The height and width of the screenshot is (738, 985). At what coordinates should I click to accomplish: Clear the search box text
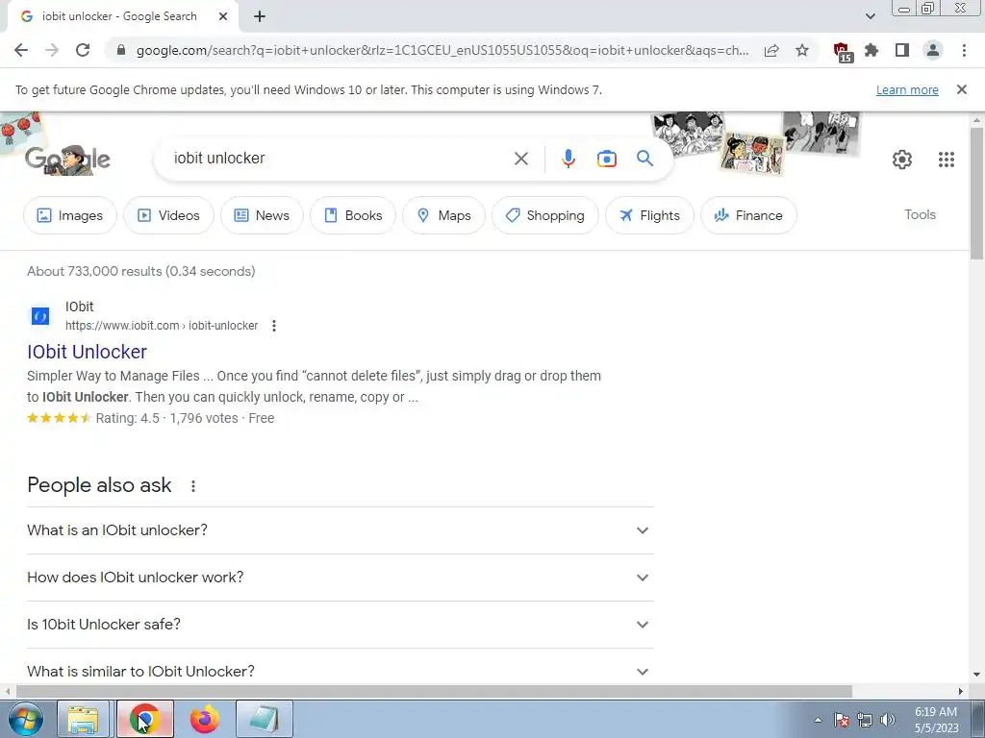coord(520,159)
